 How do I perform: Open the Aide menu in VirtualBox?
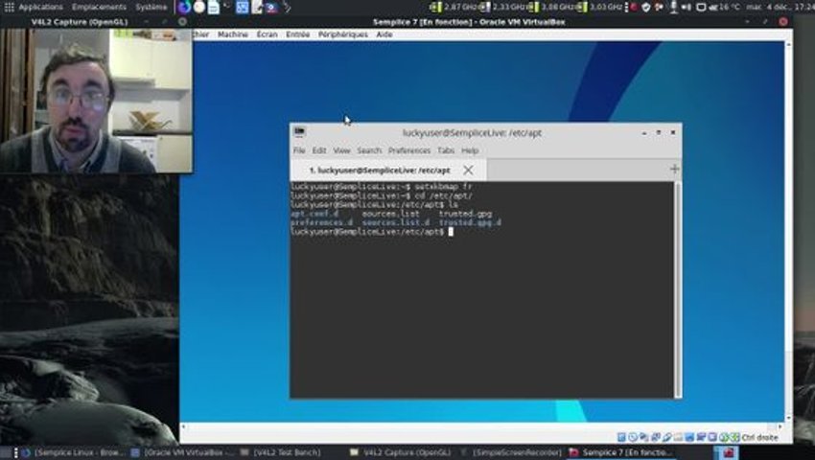(x=384, y=34)
